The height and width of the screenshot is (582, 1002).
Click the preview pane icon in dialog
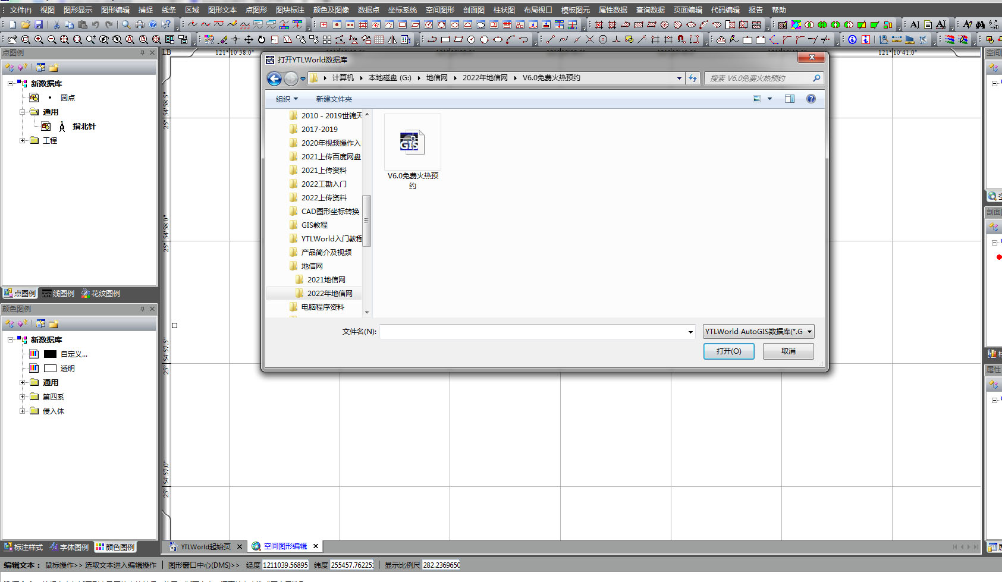[790, 99]
